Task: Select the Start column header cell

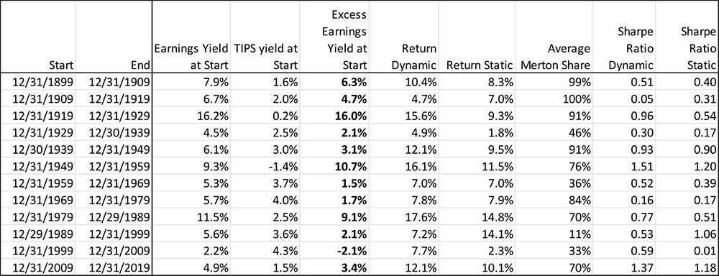Action: [x=39, y=35]
